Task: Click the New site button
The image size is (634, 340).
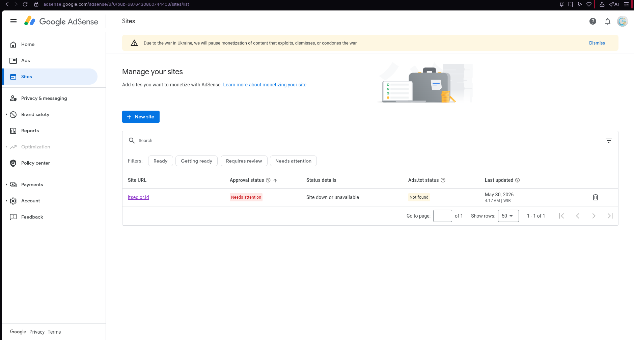Action: (141, 117)
